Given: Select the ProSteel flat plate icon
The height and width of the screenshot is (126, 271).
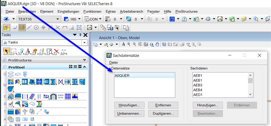Looking at the screenshot, I should tap(18, 74).
